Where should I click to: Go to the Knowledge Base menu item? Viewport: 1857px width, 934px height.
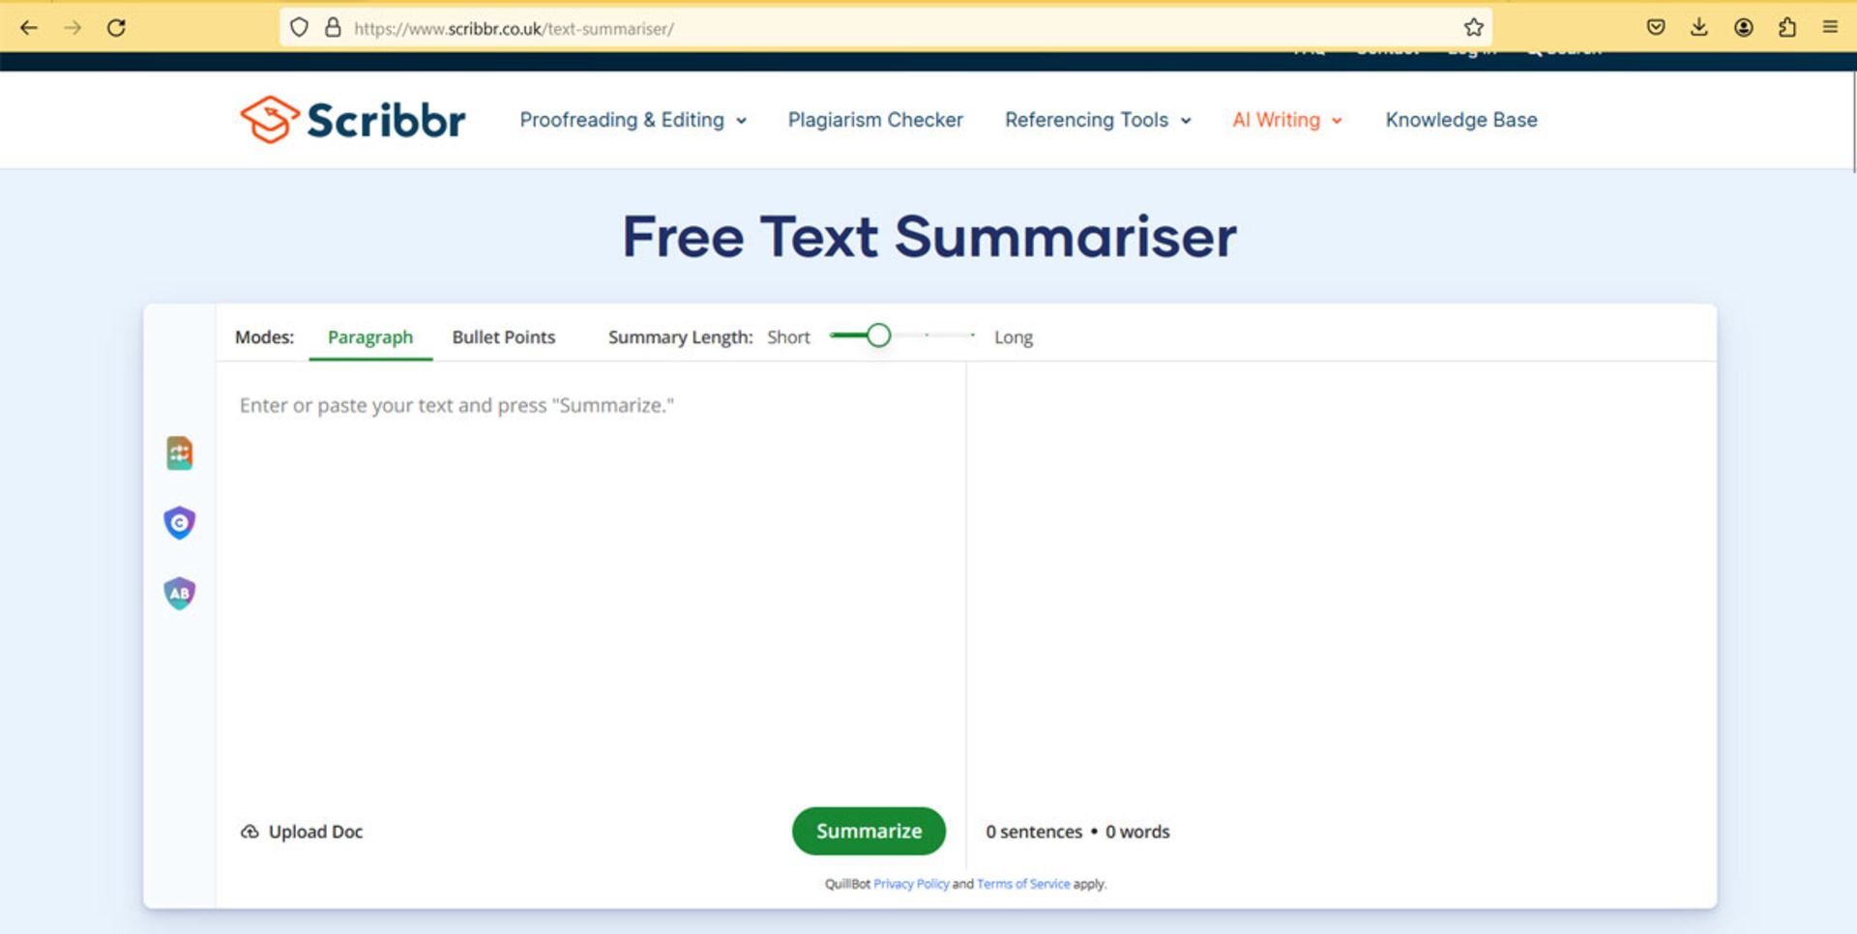coord(1460,120)
